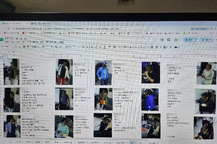The height and width of the screenshot is (144, 217).
Task: Open the text color picker
Action: click(105, 47)
